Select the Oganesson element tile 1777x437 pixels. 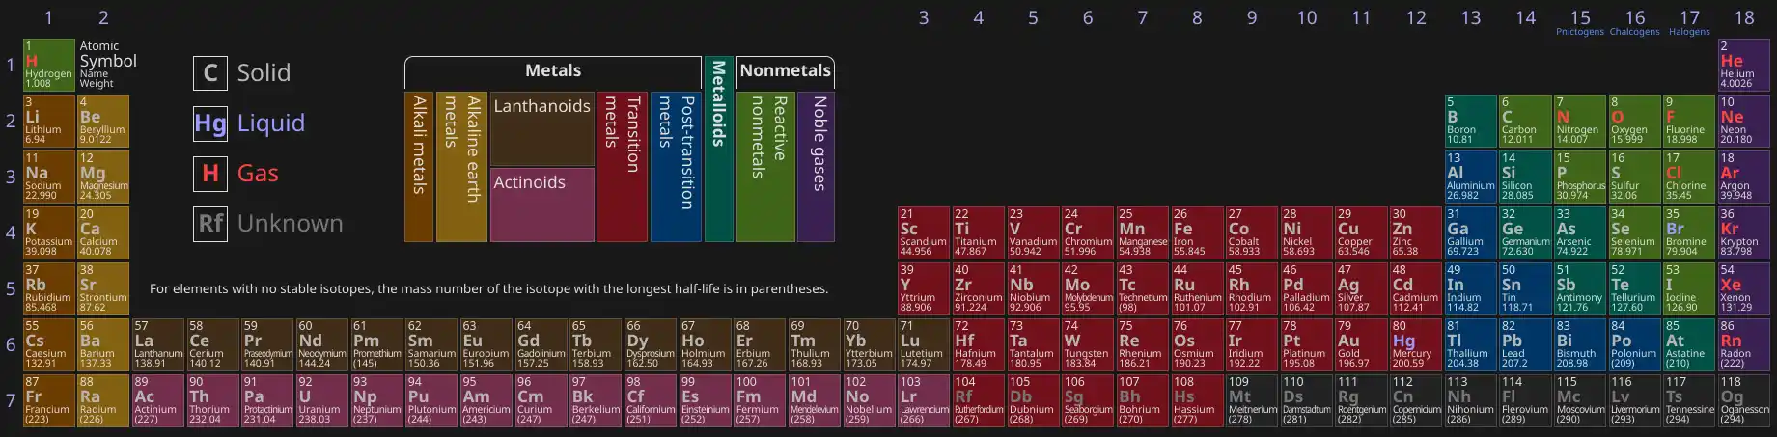point(1743,400)
